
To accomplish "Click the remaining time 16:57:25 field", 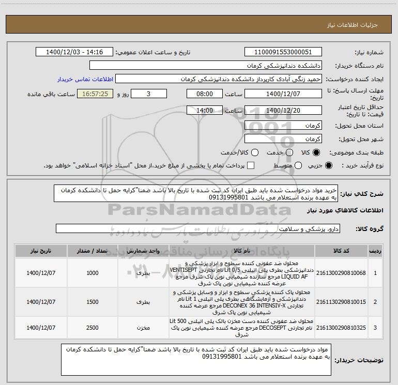I will 95,94.
